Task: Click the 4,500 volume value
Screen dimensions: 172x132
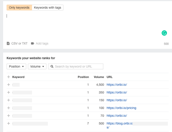Action: [x=100, y=85]
